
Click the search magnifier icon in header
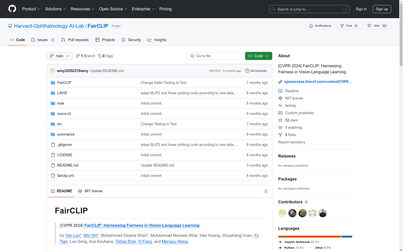(x=274, y=9)
